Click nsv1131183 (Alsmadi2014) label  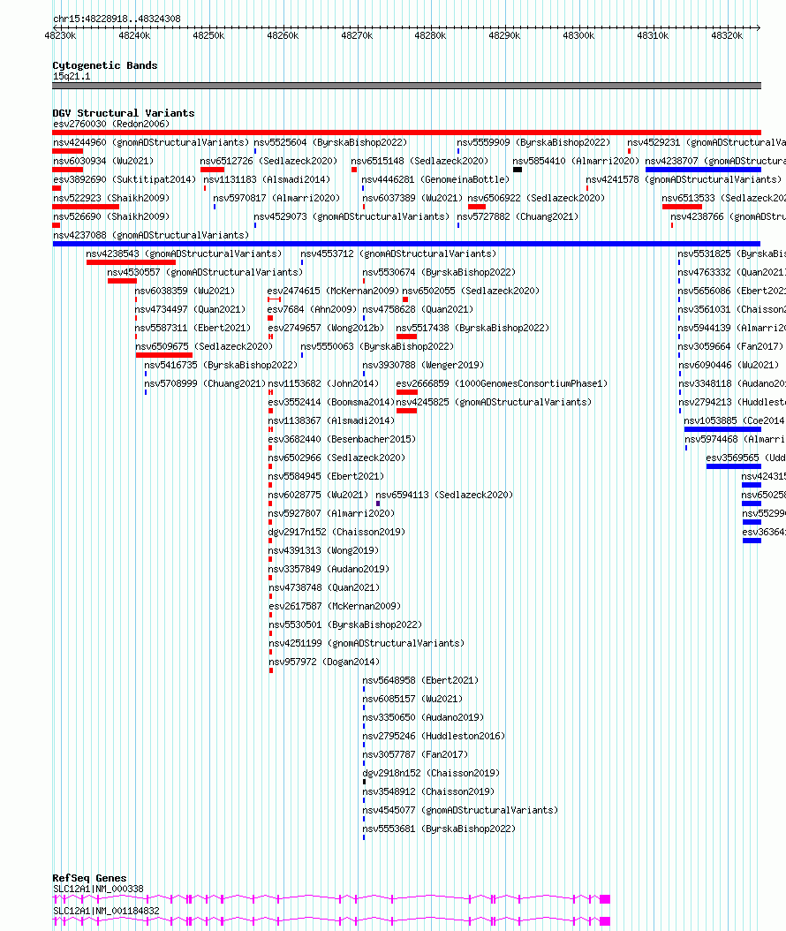[x=267, y=179]
